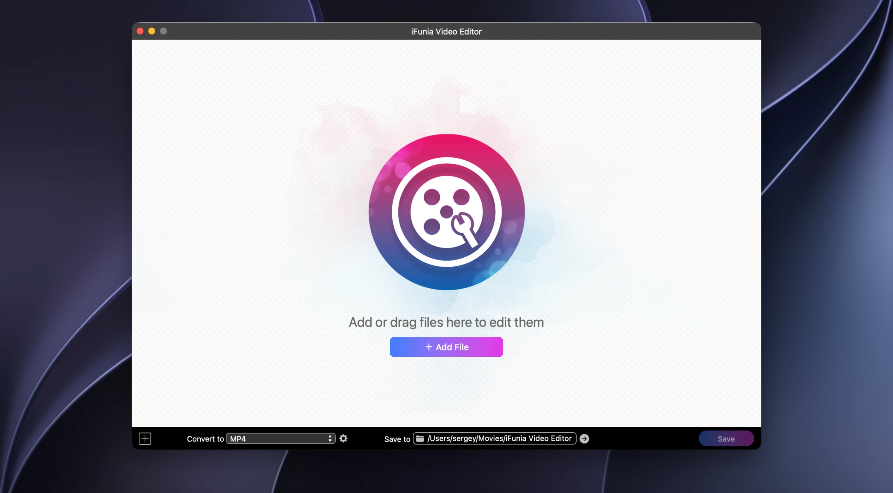This screenshot has height=493, width=893.
Task: Click the film reel app logo
Action: tap(447, 212)
